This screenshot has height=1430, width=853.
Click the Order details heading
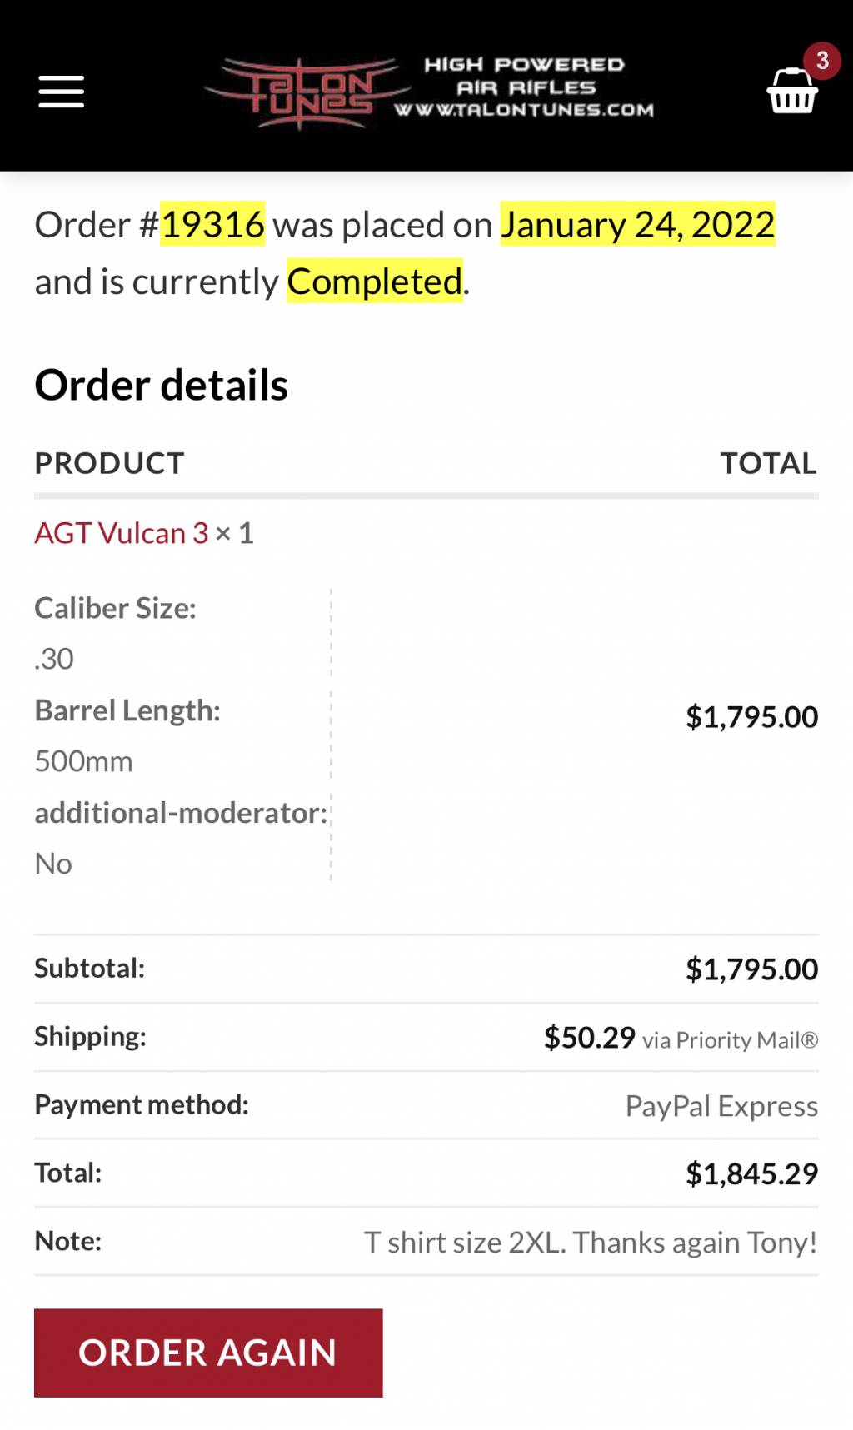tap(162, 385)
